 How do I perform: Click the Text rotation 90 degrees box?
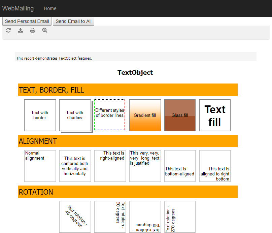[110, 217]
